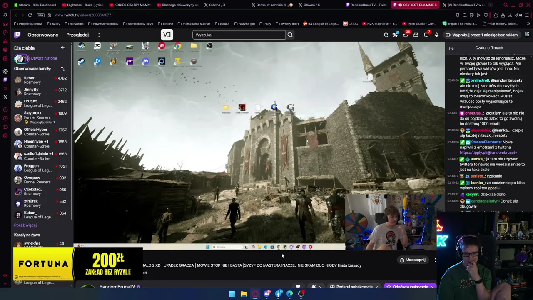Viewport: 533px width, 300px height.
Task: Open the norwegia bookmarks folder
Action: pos(74,24)
